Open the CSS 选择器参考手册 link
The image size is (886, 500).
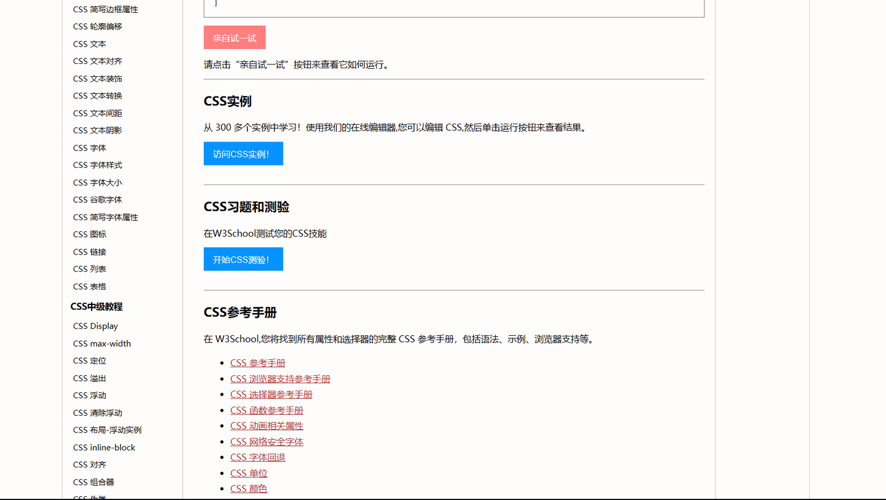tap(271, 394)
